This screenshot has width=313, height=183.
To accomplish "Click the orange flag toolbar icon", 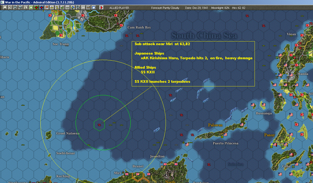I will pos(47,8).
